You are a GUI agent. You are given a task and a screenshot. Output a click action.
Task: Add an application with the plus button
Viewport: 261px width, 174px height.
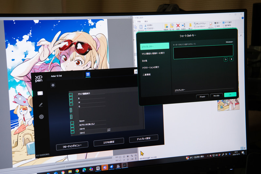(136, 71)
